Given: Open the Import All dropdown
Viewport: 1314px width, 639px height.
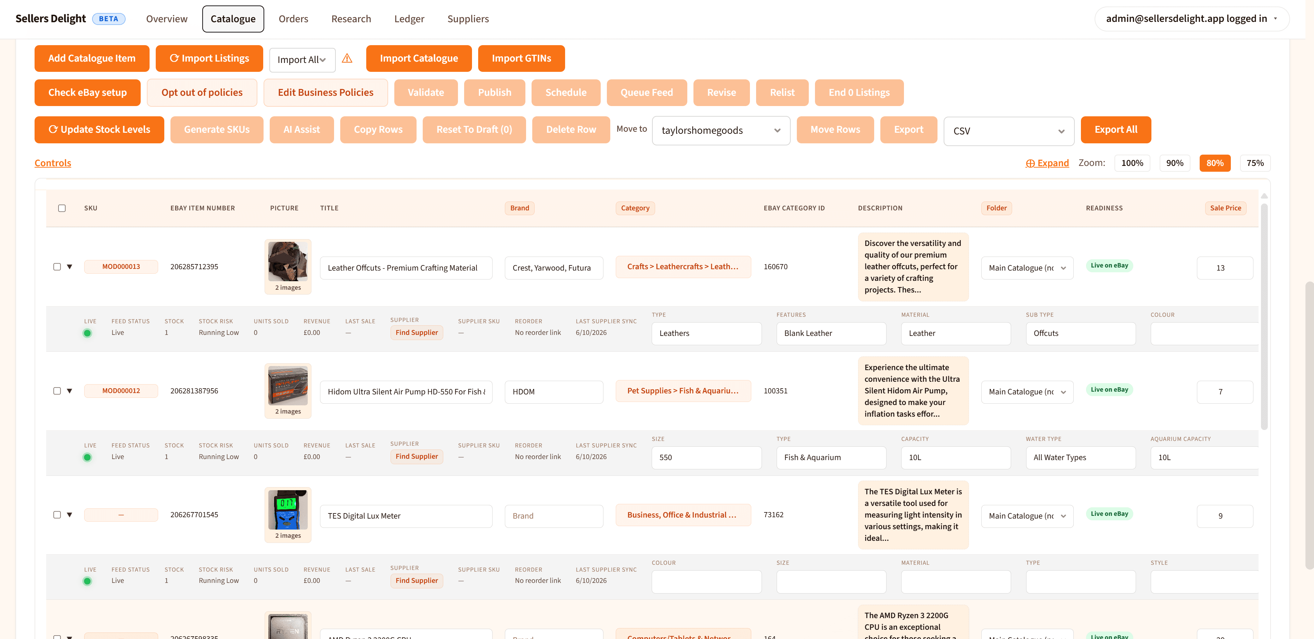Looking at the screenshot, I should coord(302,60).
